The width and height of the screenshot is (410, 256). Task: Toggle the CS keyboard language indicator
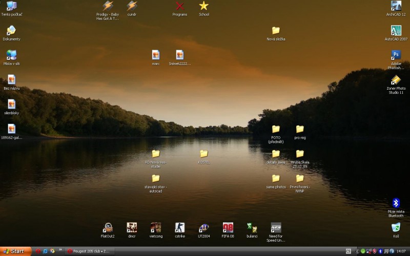(348, 251)
